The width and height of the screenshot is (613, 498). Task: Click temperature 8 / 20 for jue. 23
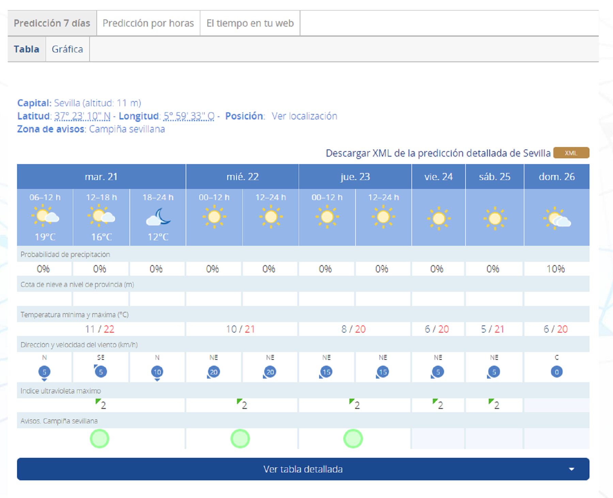353,329
